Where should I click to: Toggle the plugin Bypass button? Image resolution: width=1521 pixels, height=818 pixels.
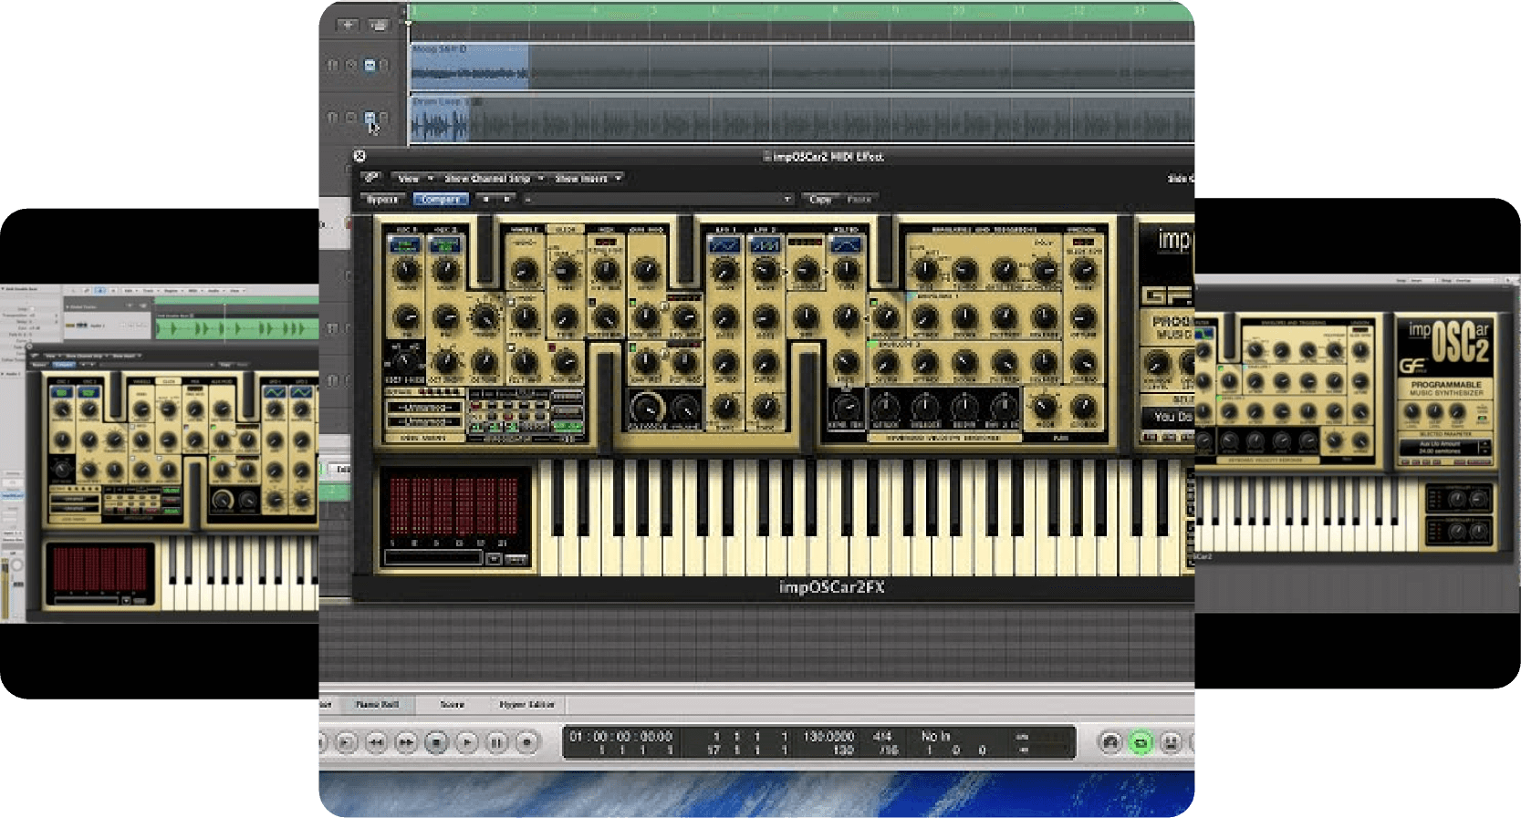coord(382,199)
